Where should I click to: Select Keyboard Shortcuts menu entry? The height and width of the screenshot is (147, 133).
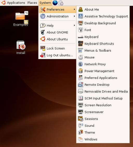103,44
